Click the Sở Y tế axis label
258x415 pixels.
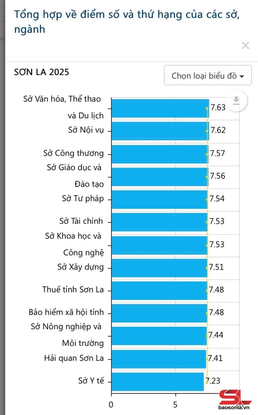(x=91, y=381)
